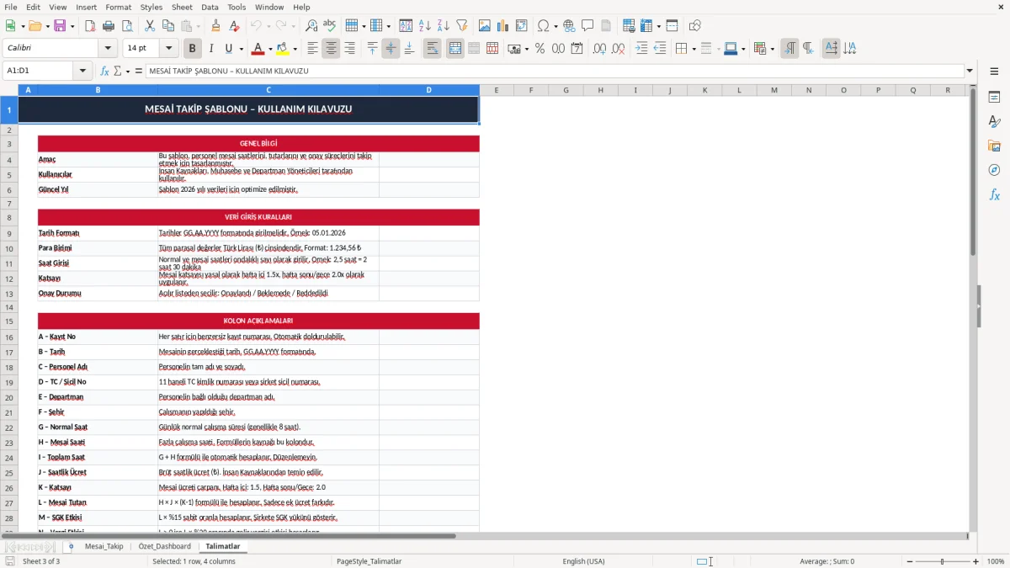Image resolution: width=1010 pixels, height=568 pixels.
Task: Open the Format menu
Action: [x=118, y=7]
